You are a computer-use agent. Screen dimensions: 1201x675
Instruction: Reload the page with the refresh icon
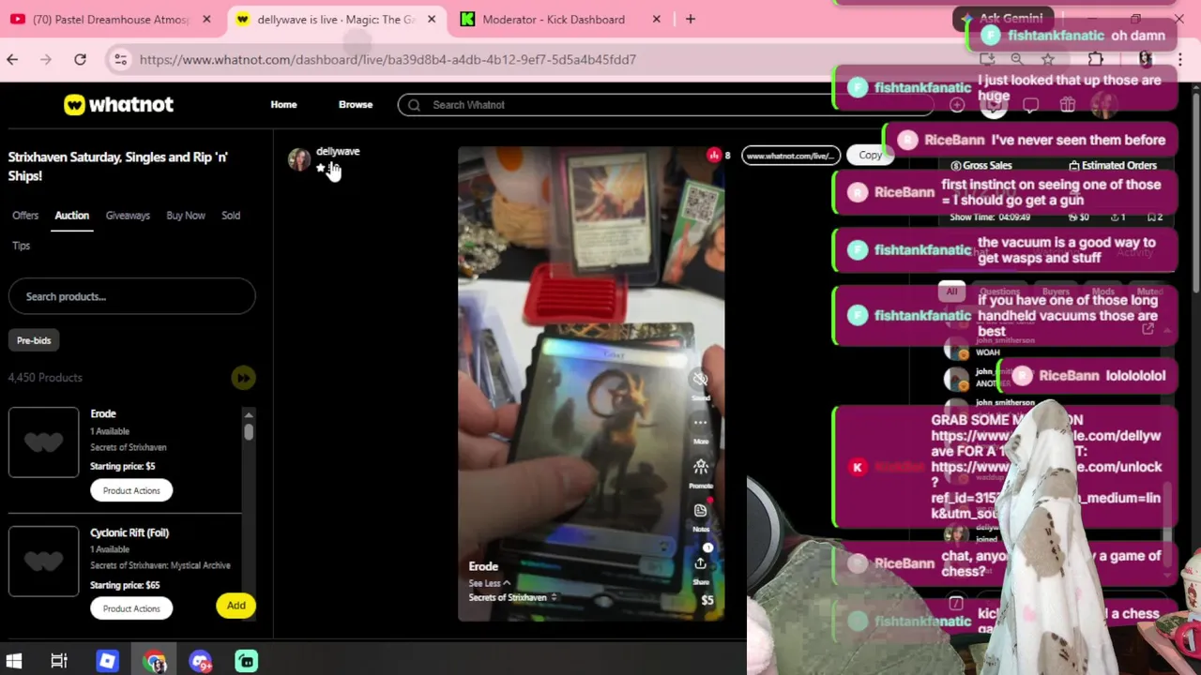coord(81,60)
